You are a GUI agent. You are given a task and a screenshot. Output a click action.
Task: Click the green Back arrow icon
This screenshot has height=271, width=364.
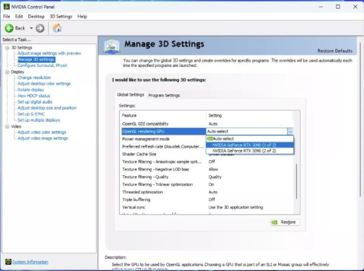click(x=9, y=28)
